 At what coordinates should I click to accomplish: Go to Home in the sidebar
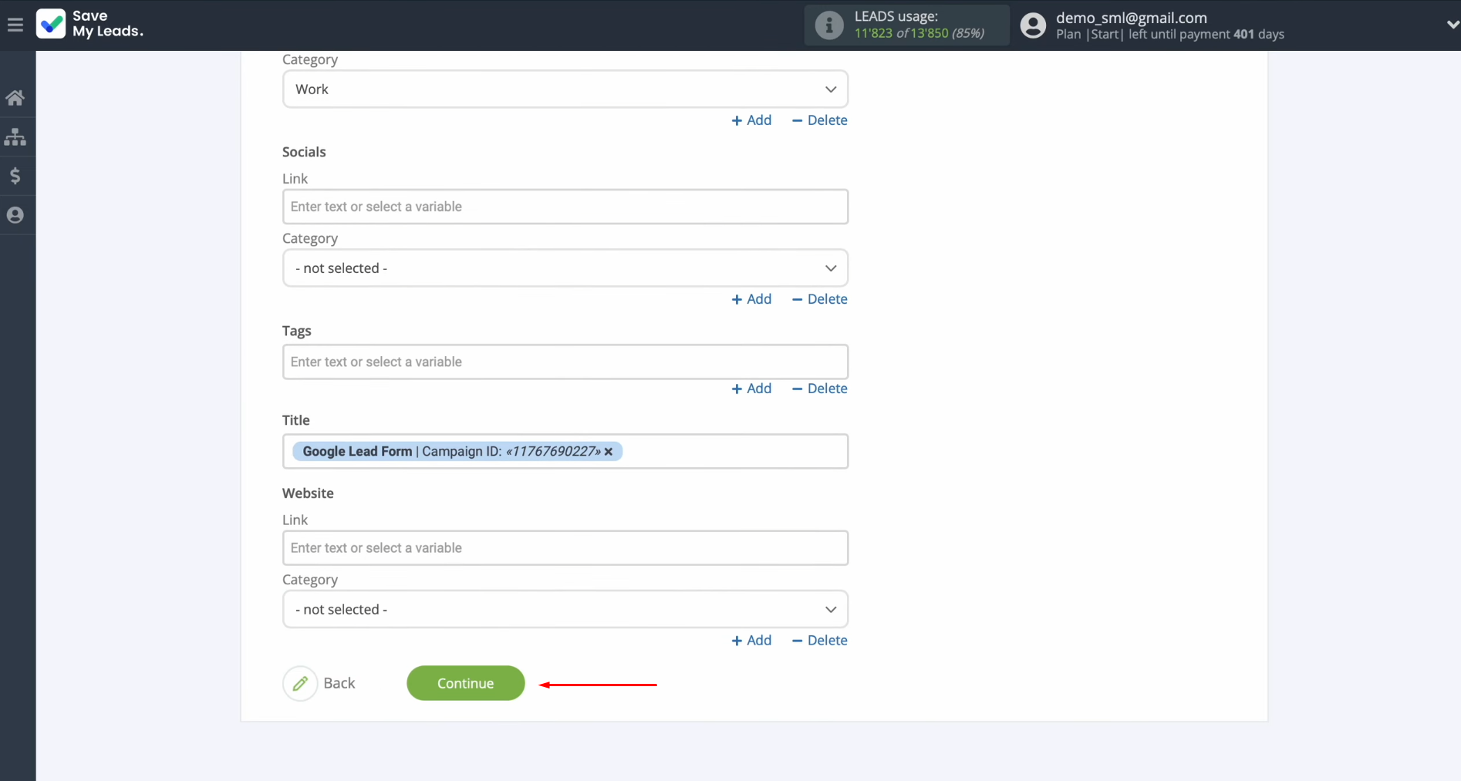[x=15, y=98]
